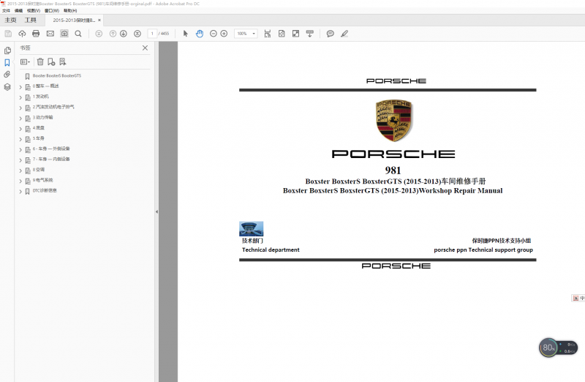Image resolution: width=585 pixels, height=382 pixels.
Task: Click the Porsche crest logo image
Action: (x=393, y=120)
